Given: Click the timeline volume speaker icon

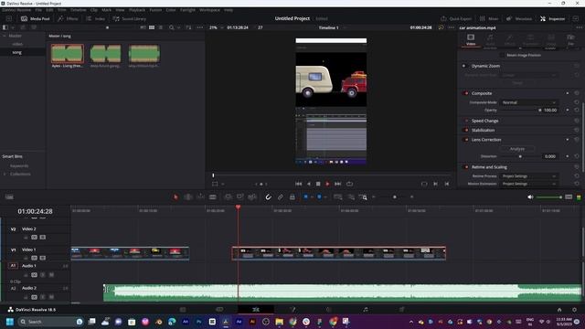Looking at the screenshot, I should (530, 197).
